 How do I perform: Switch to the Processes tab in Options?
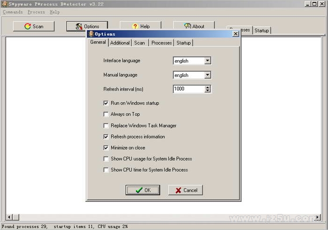[162, 43]
